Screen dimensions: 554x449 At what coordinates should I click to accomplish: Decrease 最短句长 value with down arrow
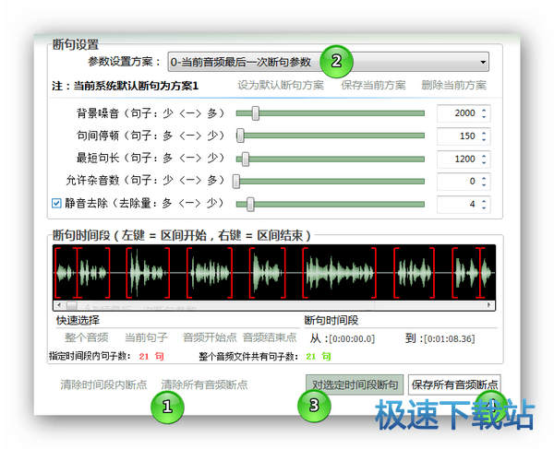coord(484,162)
